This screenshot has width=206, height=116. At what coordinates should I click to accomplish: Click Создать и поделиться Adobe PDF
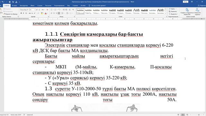(x=187, y=12)
